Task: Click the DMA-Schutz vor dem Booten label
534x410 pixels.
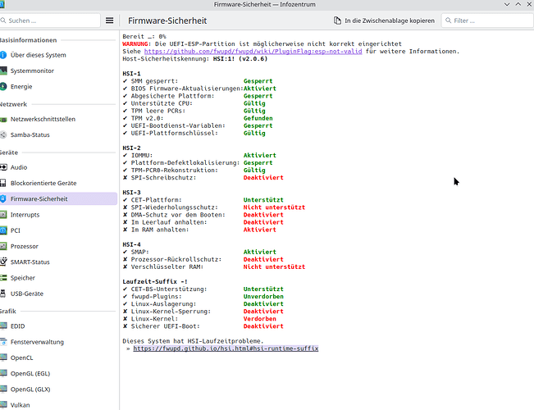Action: click(178, 215)
